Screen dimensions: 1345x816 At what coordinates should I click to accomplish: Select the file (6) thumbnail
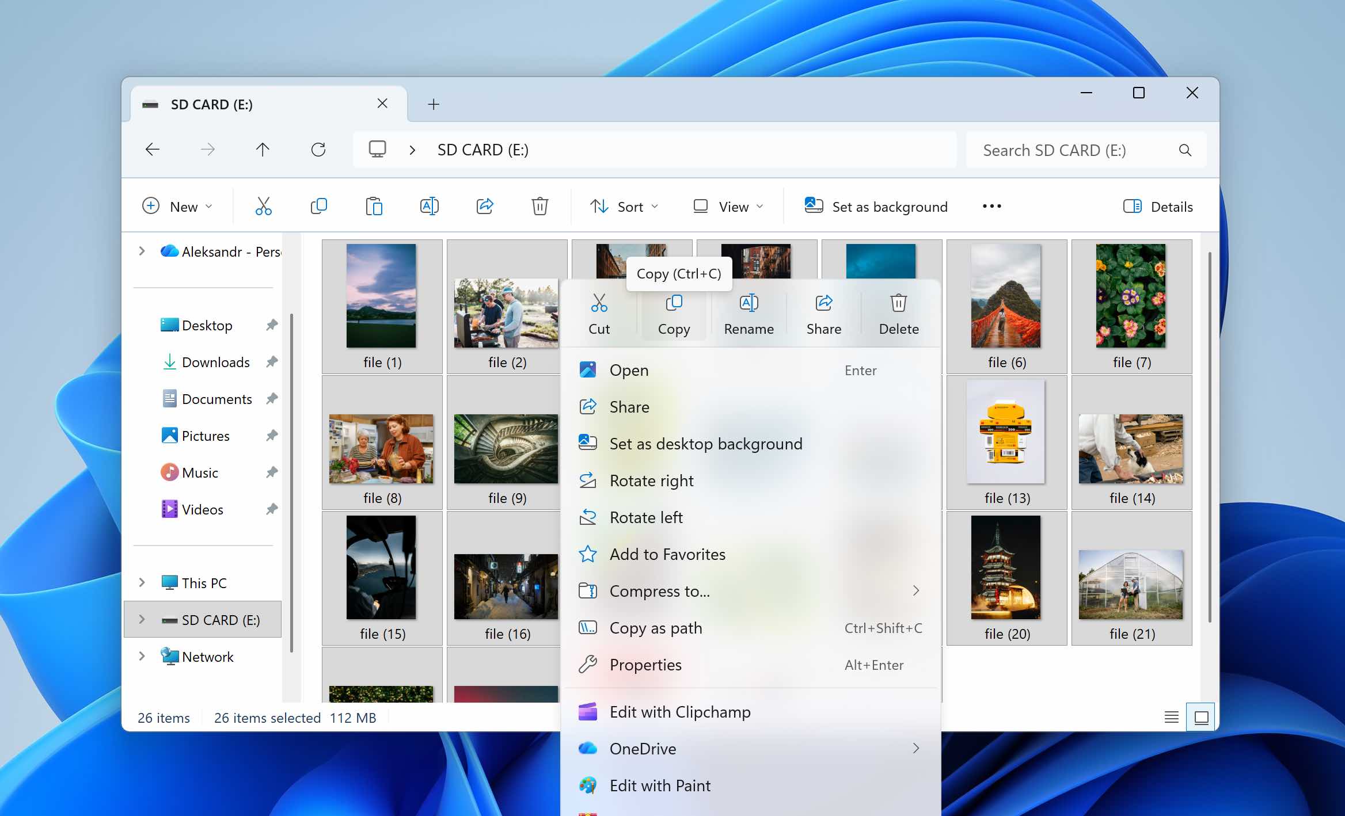(1005, 296)
